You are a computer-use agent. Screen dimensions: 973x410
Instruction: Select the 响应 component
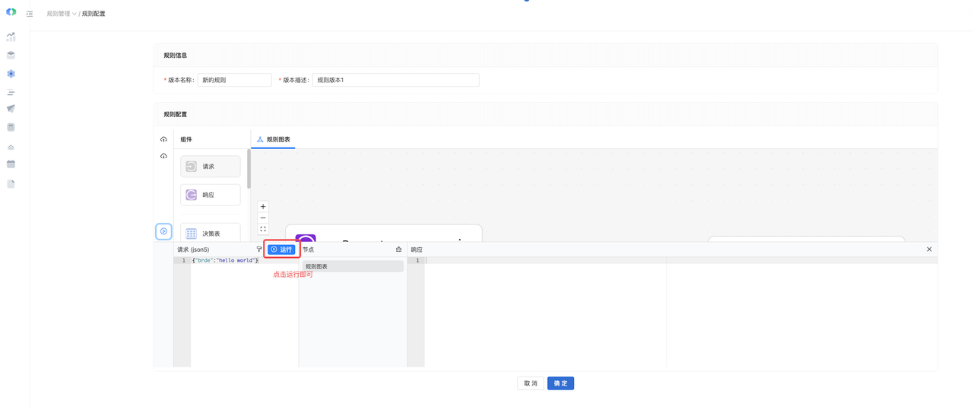pos(210,195)
